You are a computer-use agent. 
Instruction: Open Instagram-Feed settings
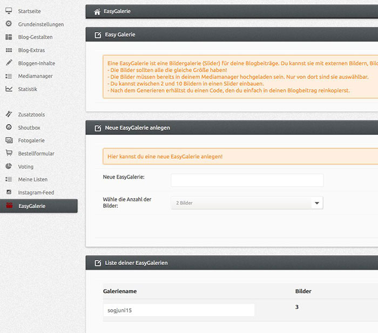36,193
